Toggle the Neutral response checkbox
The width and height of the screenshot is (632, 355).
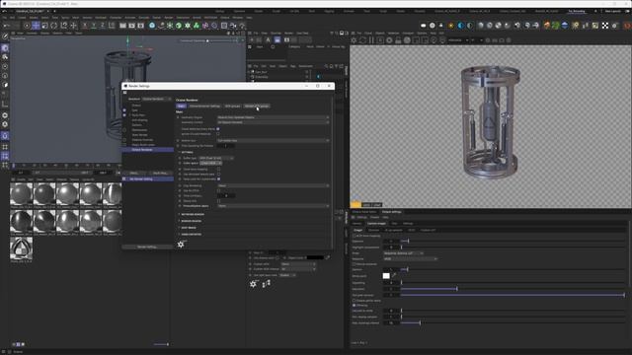[x=355, y=264]
